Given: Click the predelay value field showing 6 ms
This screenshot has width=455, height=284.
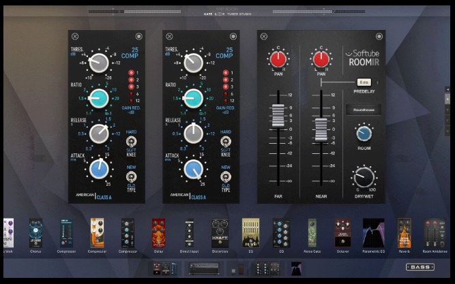Looking at the screenshot, I should [364, 82].
